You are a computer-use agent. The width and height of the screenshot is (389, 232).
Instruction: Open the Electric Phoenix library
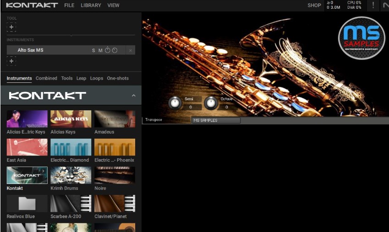[x=115, y=147]
